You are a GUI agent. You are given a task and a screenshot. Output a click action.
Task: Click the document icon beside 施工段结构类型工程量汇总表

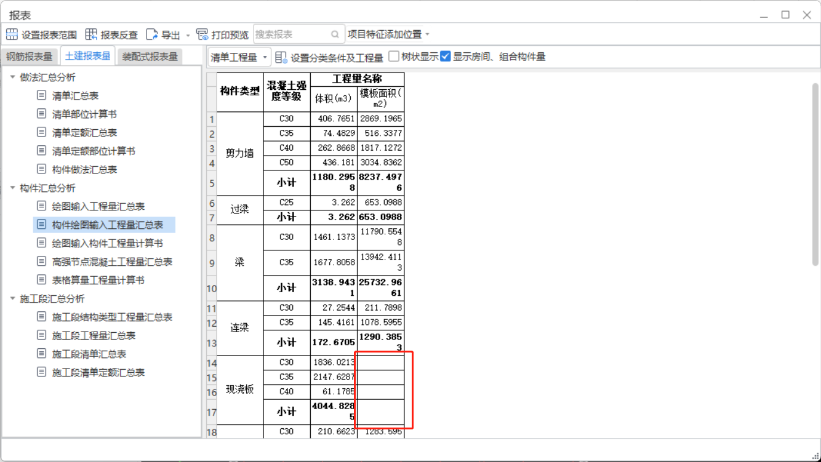tap(41, 317)
